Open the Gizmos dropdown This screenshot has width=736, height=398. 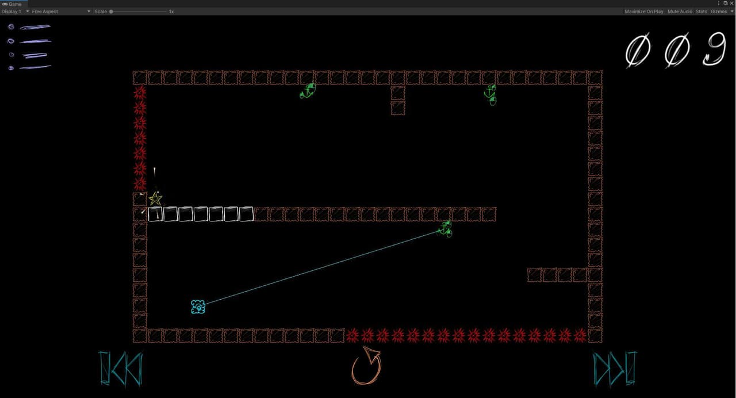(x=722, y=12)
